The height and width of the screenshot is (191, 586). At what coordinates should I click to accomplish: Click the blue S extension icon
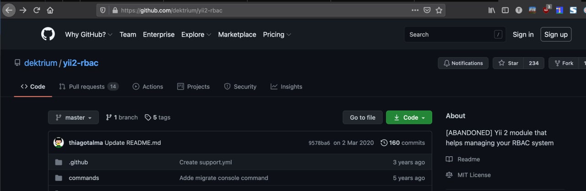tap(573, 10)
